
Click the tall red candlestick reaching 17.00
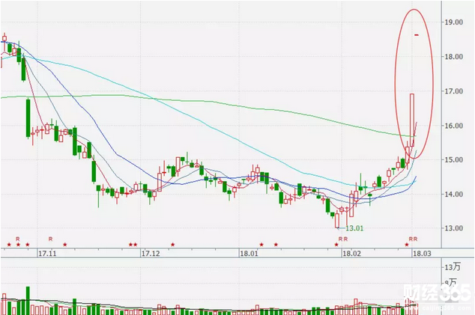click(x=412, y=120)
